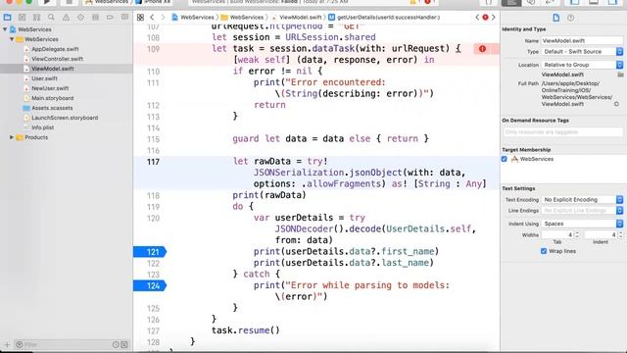Show the File inspector
This screenshot has width=627, height=353.
[x=555, y=18]
